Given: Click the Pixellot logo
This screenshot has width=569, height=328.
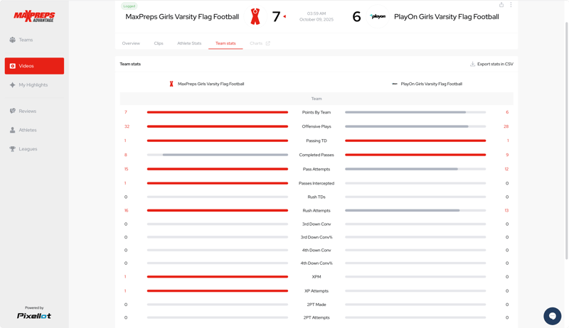Looking at the screenshot, I should 34,316.
